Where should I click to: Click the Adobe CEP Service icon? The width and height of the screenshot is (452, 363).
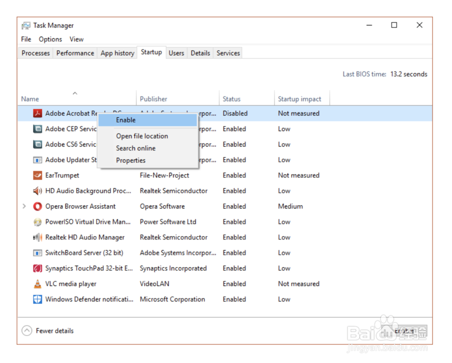tap(38, 129)
